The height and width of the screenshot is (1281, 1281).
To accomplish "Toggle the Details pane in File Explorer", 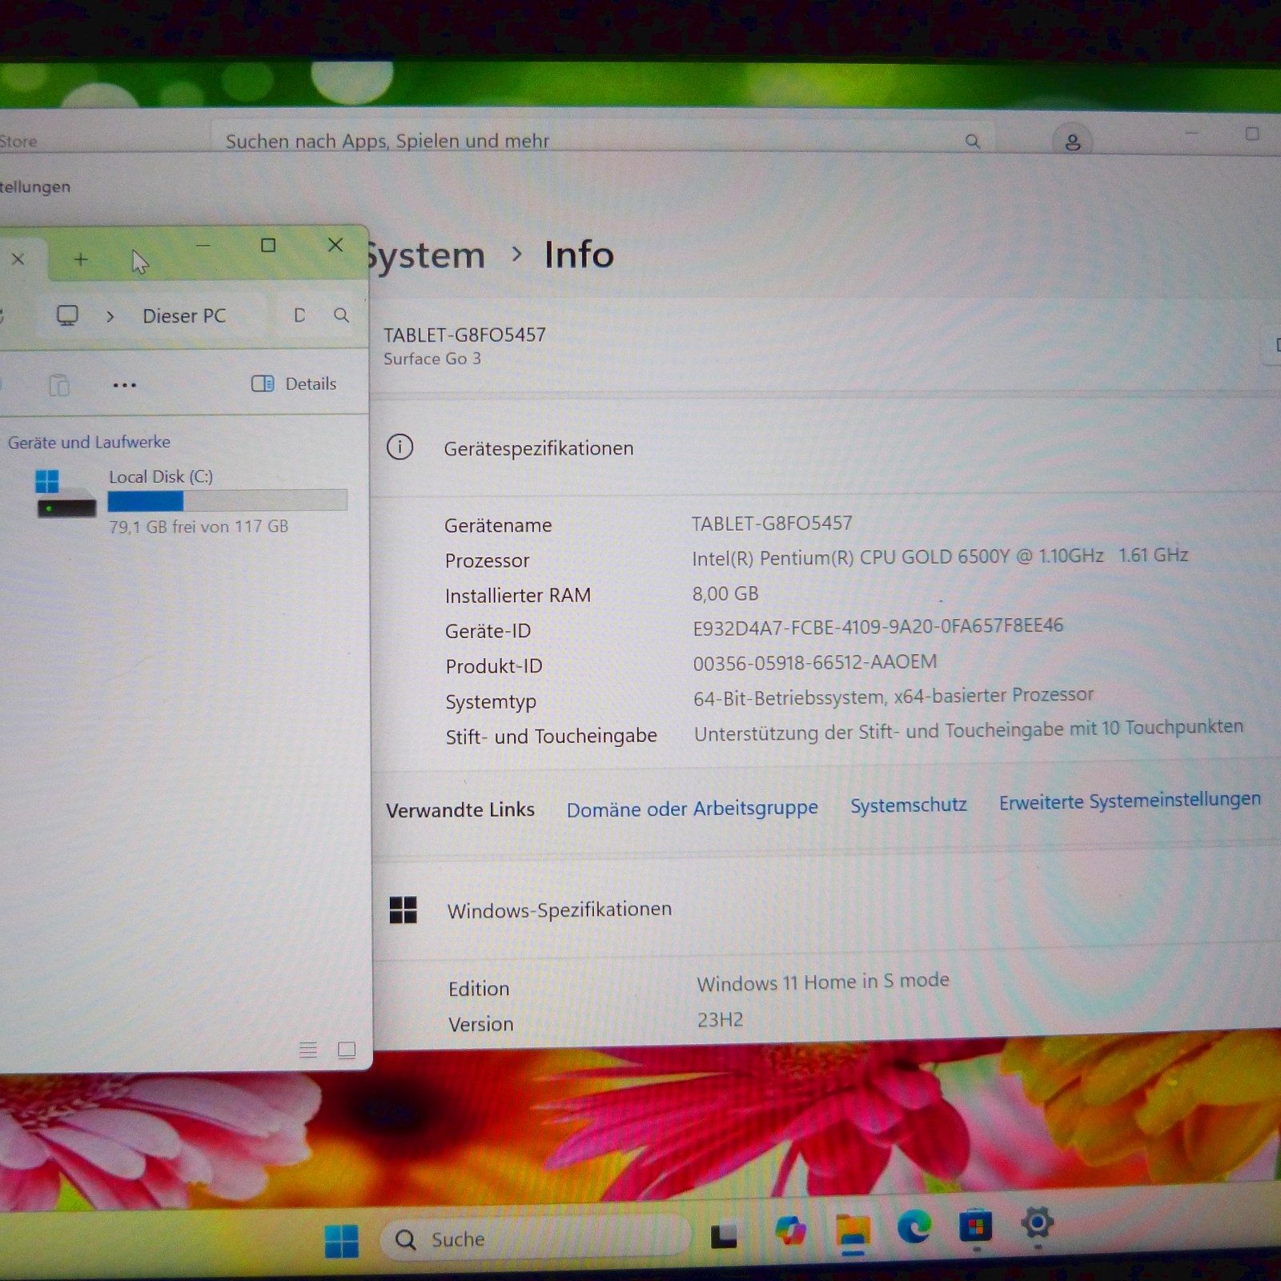I will click(294, 383).
